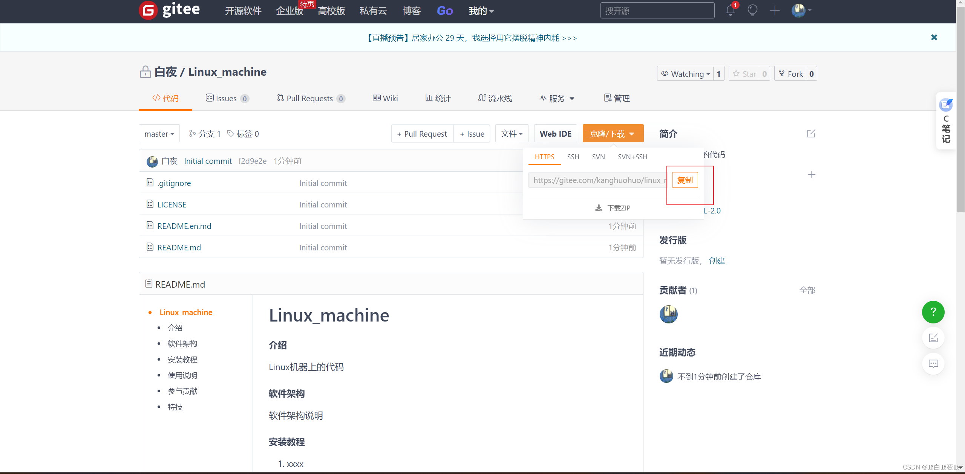Viewport: 965px width, 474px height.
Task: Open Web IDE
Action: (556, 134)
